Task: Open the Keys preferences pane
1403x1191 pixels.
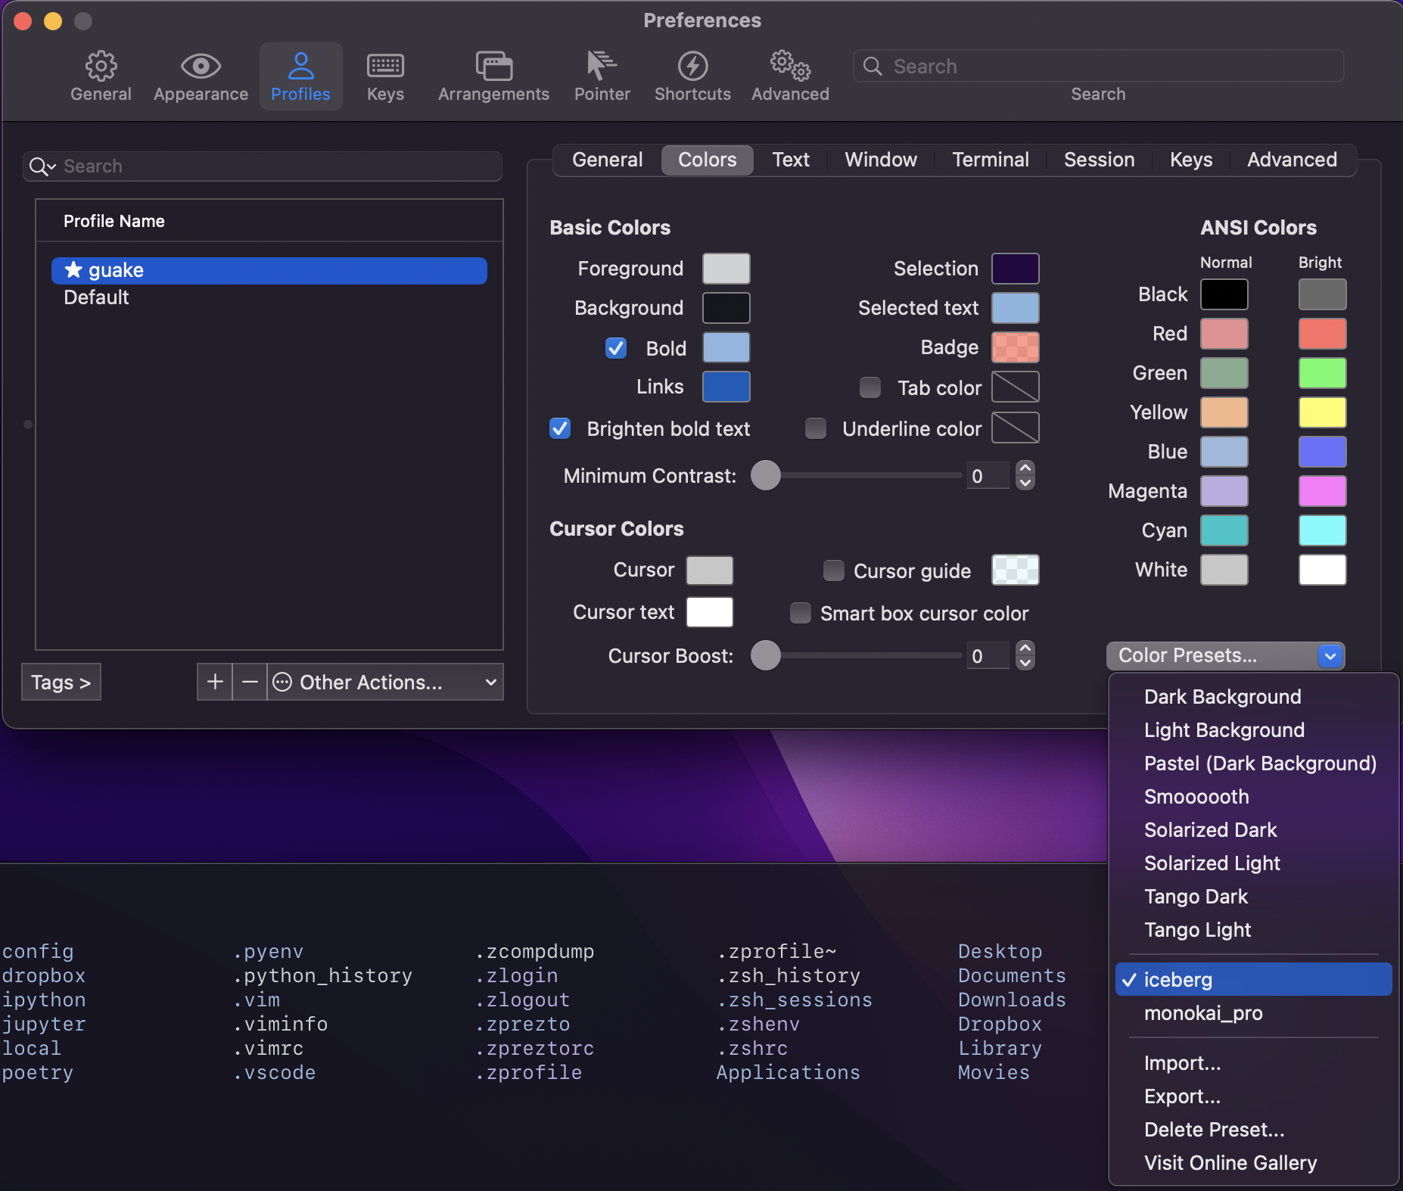Action: pyautogui.click(x=384, y=76)
